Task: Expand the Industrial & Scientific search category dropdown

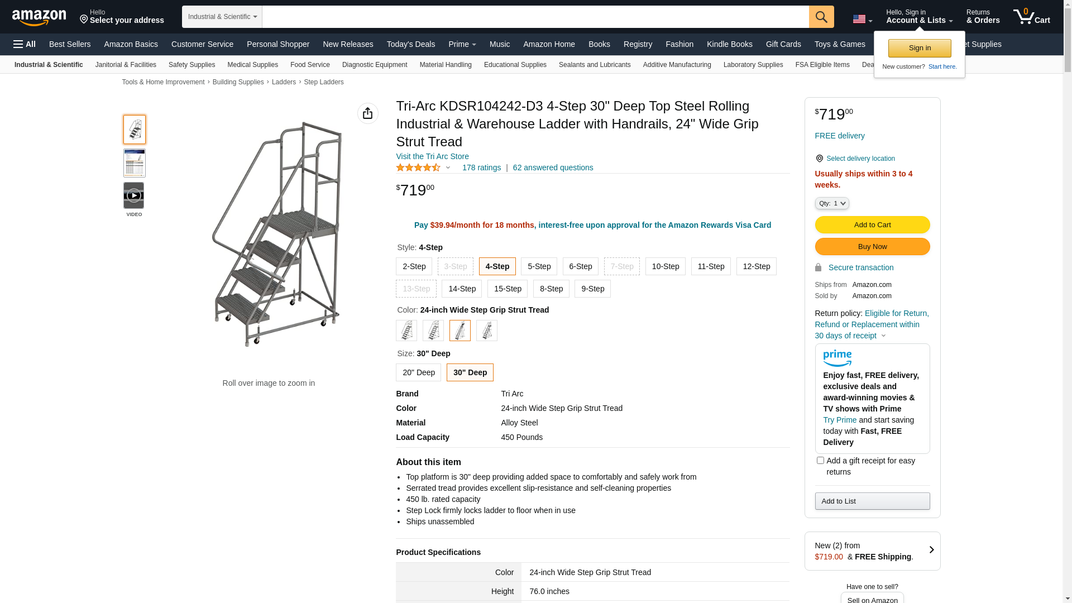Action: pyautogui.click(x=222, y=17)
